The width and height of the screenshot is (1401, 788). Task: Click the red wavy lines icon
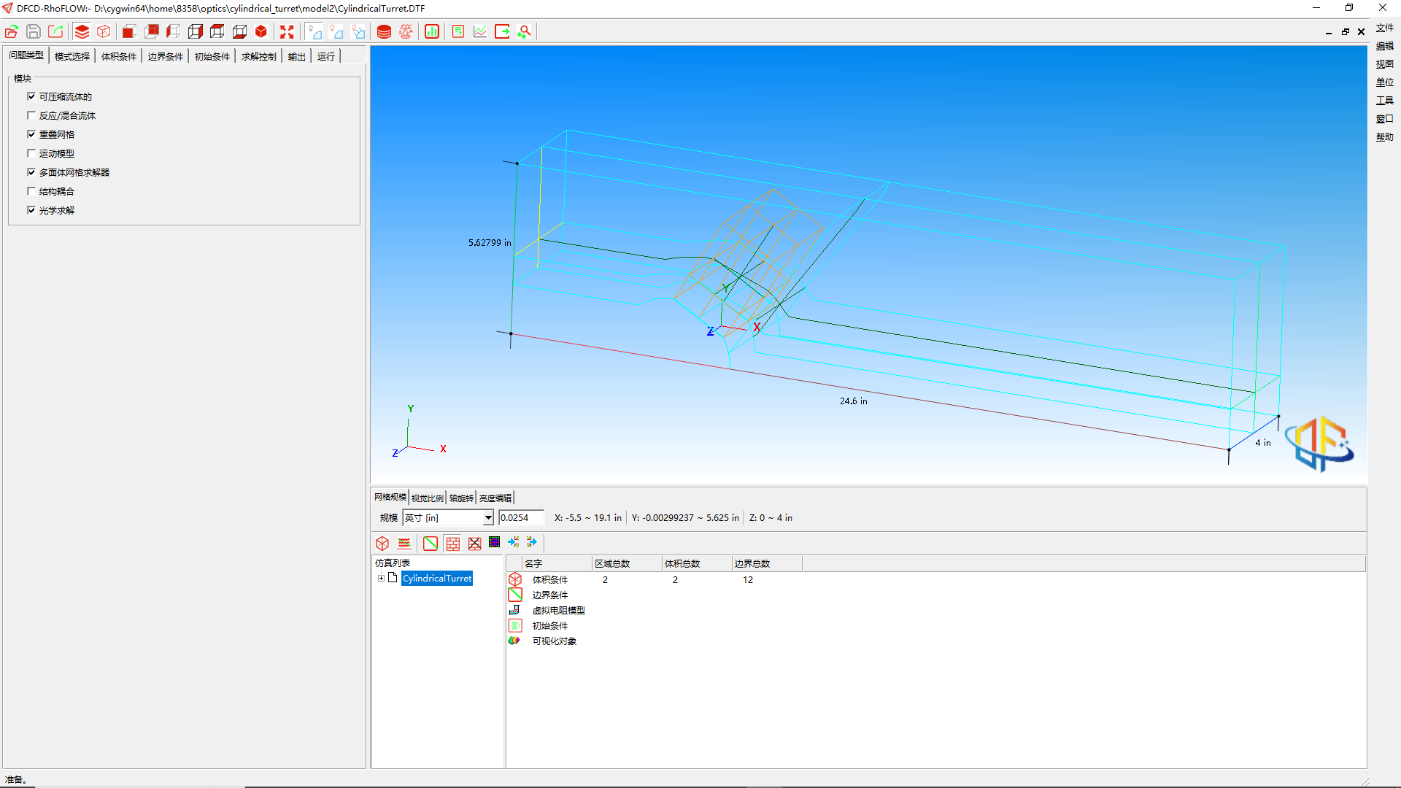tap(404, 543)
